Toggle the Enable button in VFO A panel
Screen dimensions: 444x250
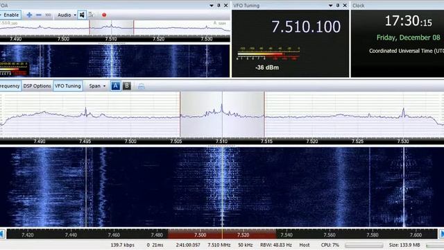[10, 15]
